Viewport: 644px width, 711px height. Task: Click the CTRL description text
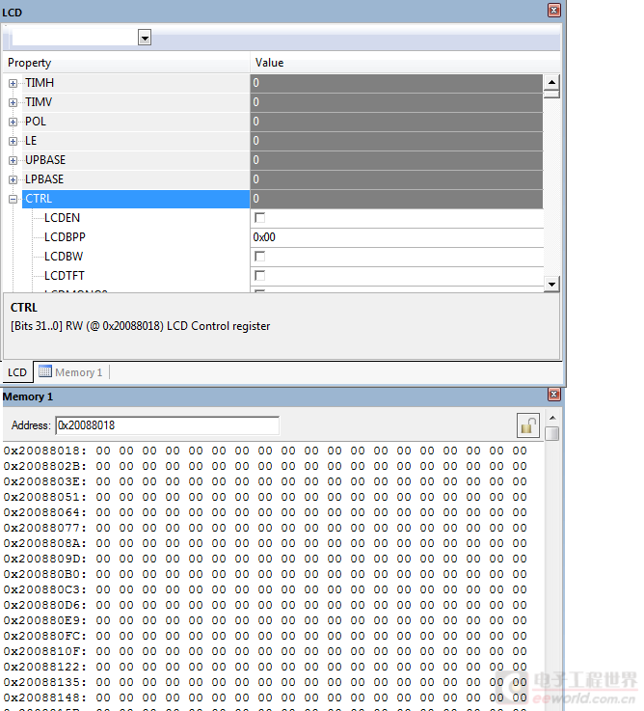[140, 326]
